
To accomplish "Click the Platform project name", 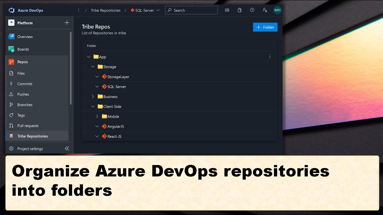I will click(x=25, y=23).
